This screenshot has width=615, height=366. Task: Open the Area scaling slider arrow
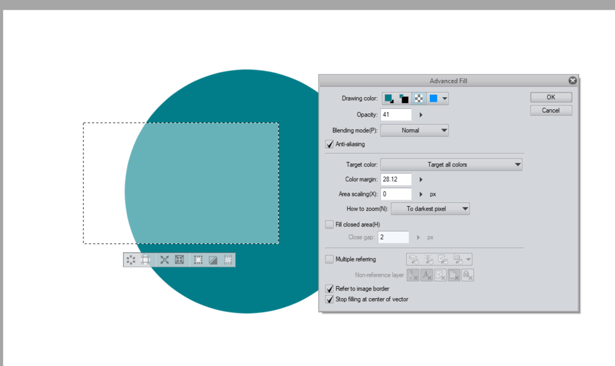pyautogui.click(x=421, y=194)
